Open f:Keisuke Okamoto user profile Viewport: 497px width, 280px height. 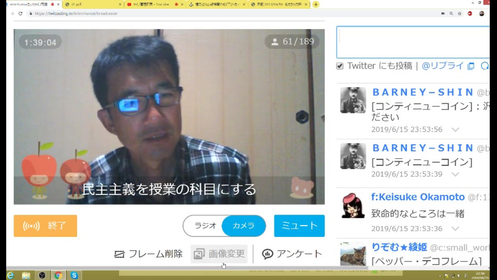coord(418,197)
